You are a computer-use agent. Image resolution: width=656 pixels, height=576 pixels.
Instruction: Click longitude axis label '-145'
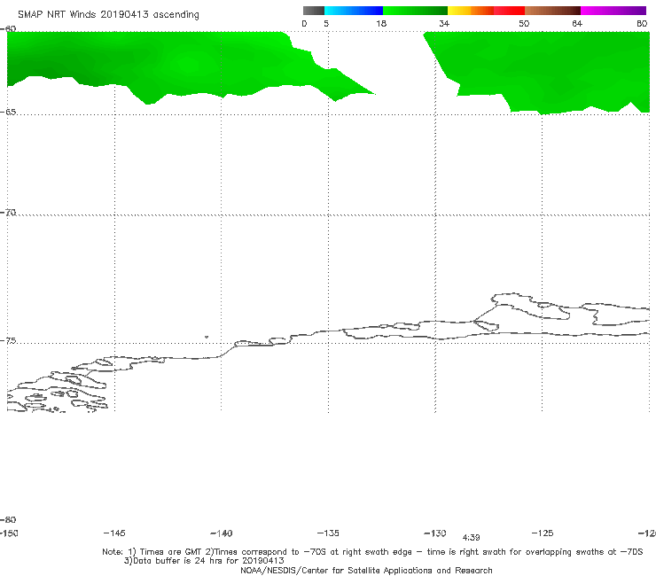114,533
